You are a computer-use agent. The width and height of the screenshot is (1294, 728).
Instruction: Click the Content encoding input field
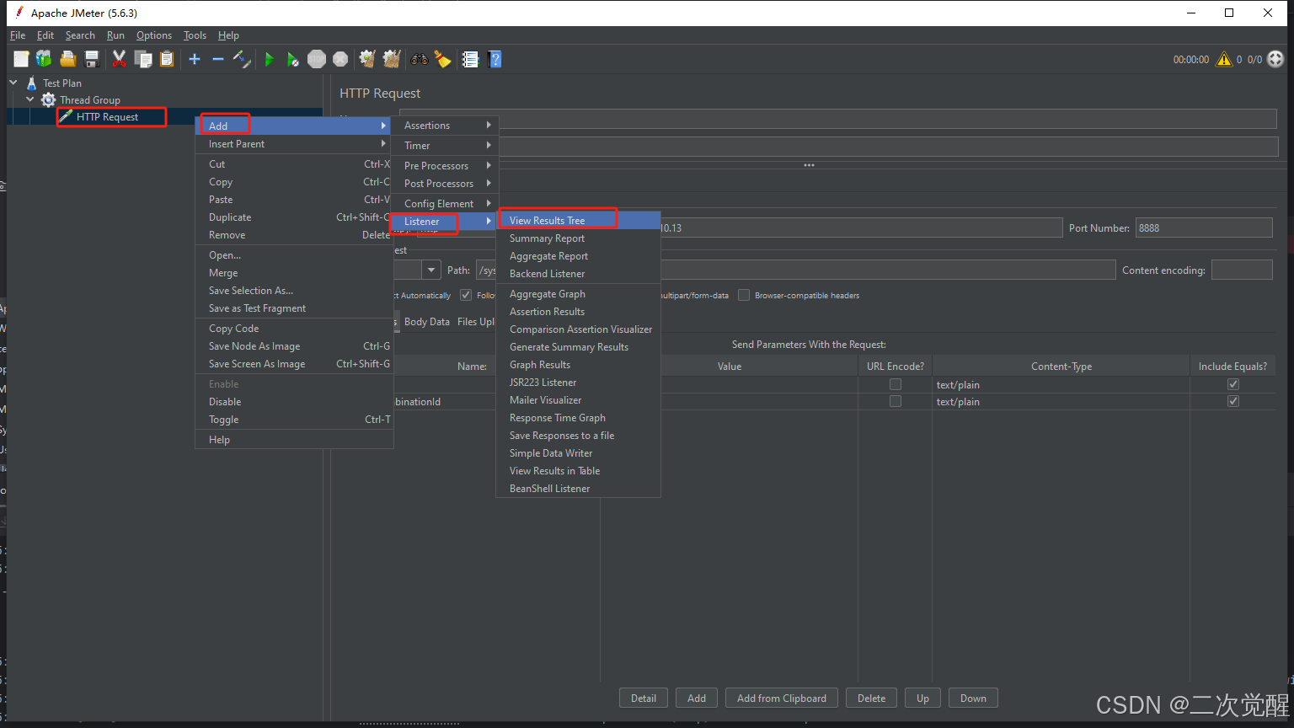pyautogui.click(x=1242, y=270)
